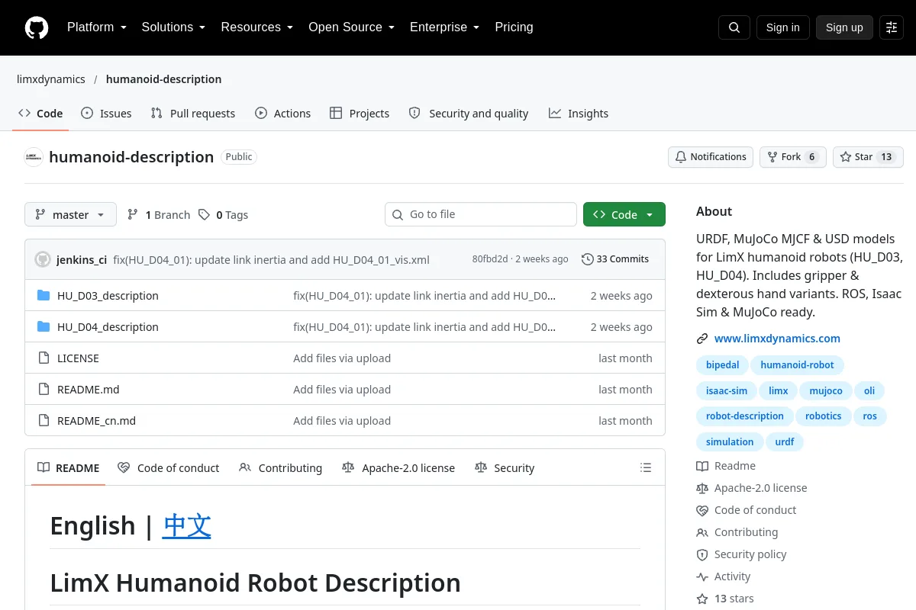Open the robot-description topic tag
Image resolution: width=916 pixels, height=610 pixels.
pyautogui.click(x=744, y=416)
